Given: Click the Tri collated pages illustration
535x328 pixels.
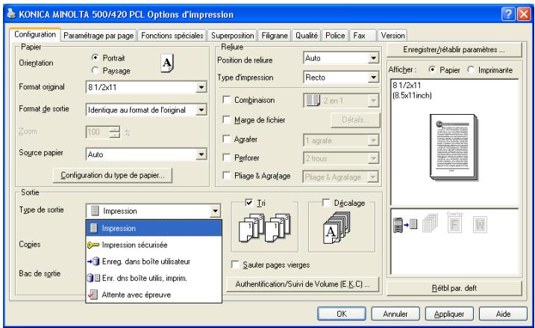Looking at the screenshot, I should (x=264, y=228).
